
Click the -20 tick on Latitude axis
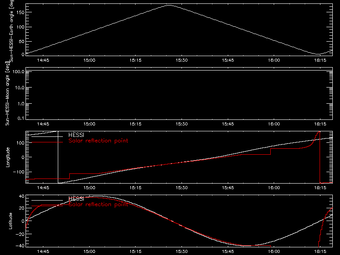coord(20,234)
